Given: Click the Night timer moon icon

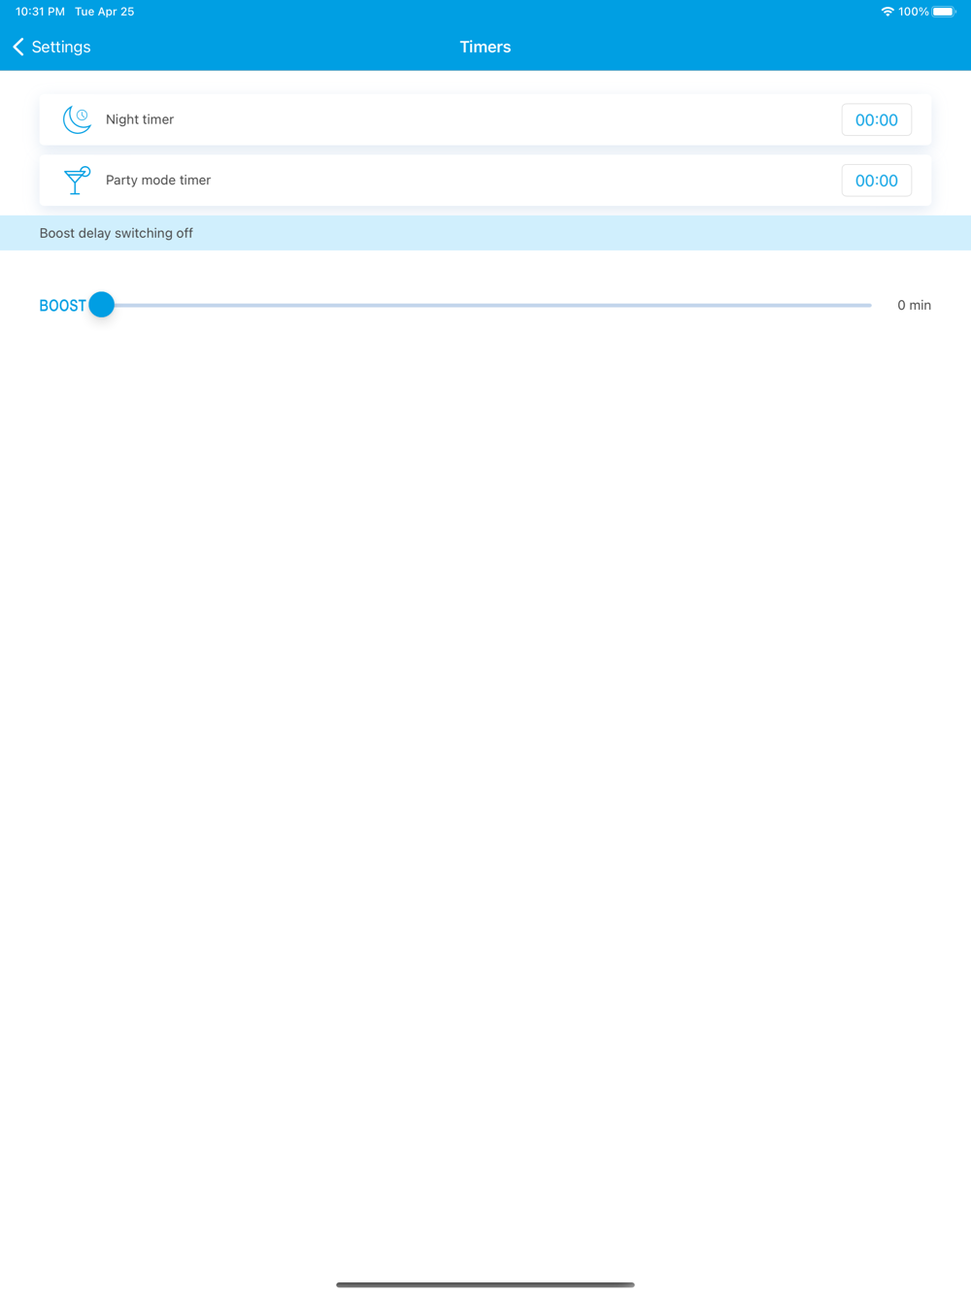Looking at the screenshot, I should (77, 119).
